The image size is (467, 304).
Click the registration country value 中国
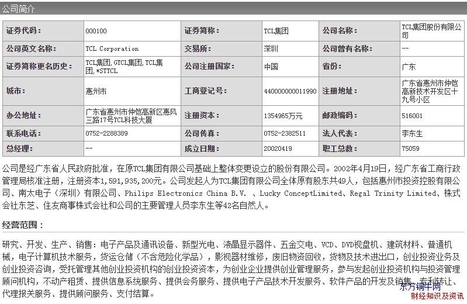(x=271, y=67)
